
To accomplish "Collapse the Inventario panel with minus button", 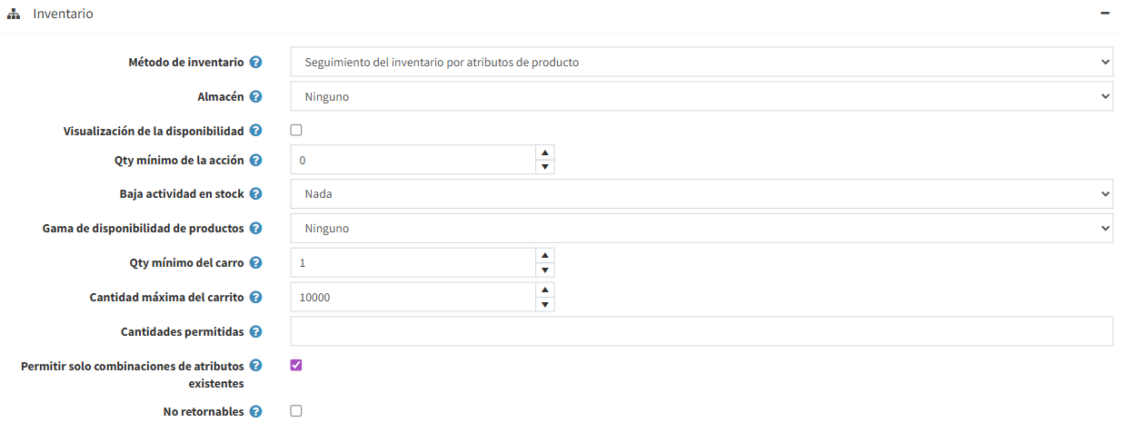I will 1105,15.
